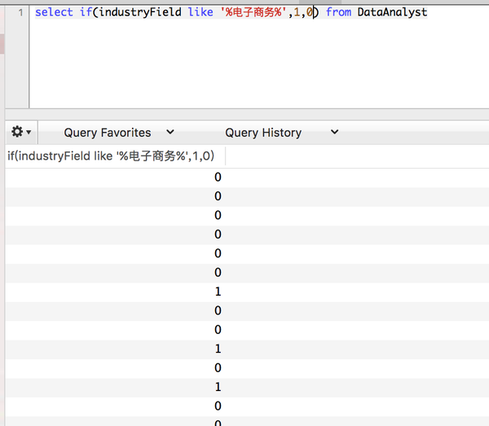The height and width of the screenshot is (426, 489).
Task: Click the '%电子商务%' string literal
Action: 252,13
